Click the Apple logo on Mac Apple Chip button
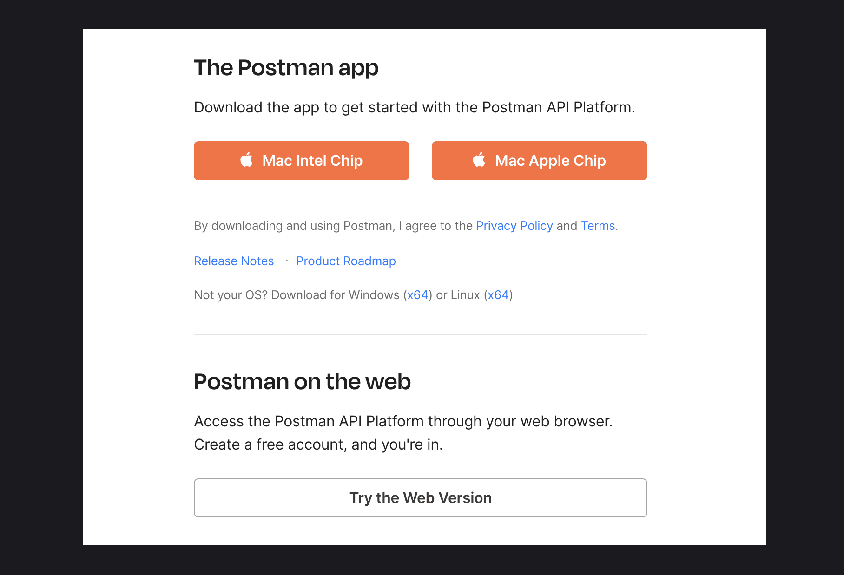Viewport: 844px width, 575px height. coord(479,160)
